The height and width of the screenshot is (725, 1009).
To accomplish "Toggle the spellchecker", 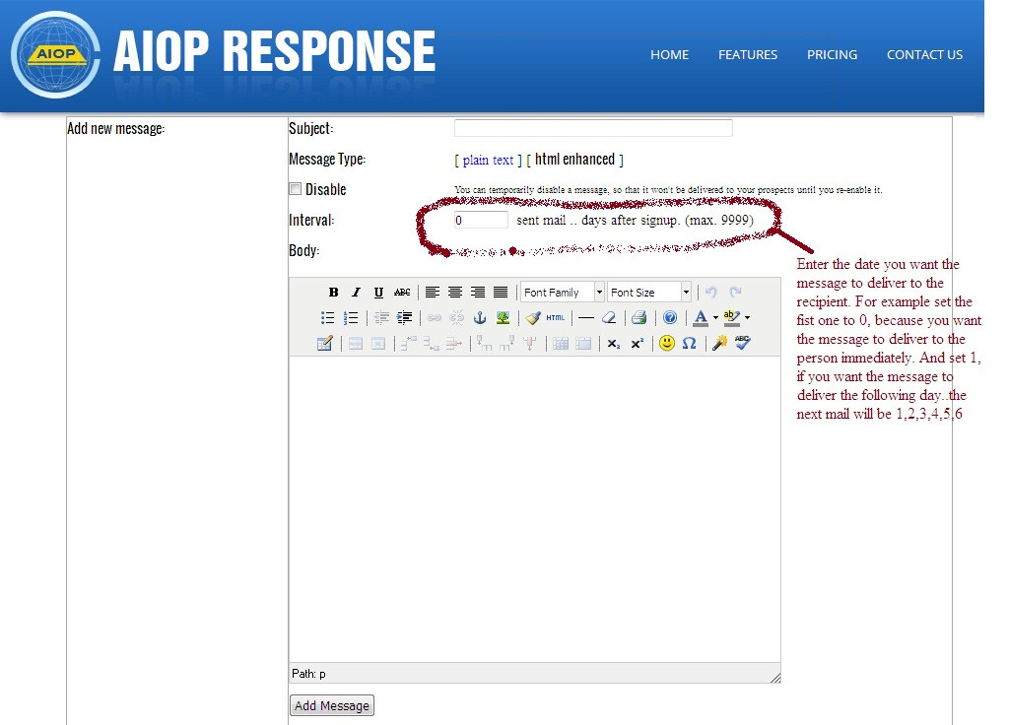I will pyautogui.click(x=743, y=343).
